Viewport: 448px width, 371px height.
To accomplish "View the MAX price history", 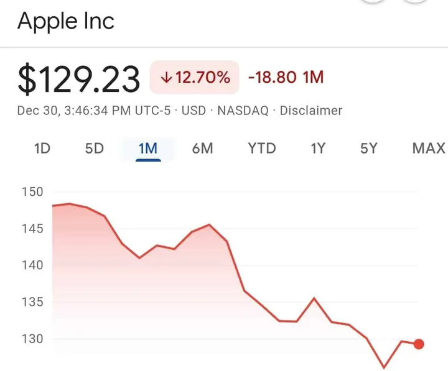I will tap(429, 149).
